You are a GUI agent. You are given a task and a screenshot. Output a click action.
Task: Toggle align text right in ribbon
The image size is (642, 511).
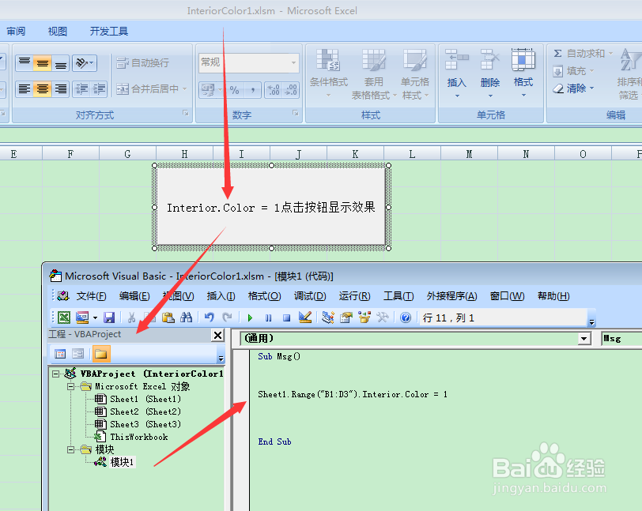(x=61, y=88)
